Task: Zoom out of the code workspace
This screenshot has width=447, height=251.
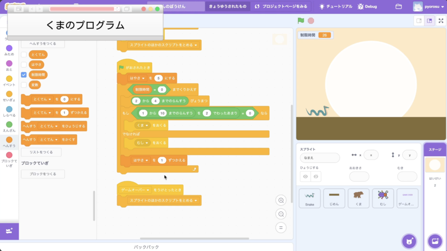Action: (x=281, y=214)
